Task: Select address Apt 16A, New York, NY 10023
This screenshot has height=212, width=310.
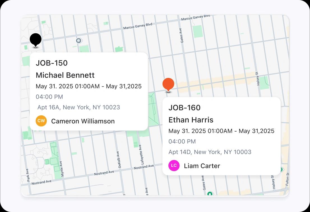Action: (x=78, y=107)
